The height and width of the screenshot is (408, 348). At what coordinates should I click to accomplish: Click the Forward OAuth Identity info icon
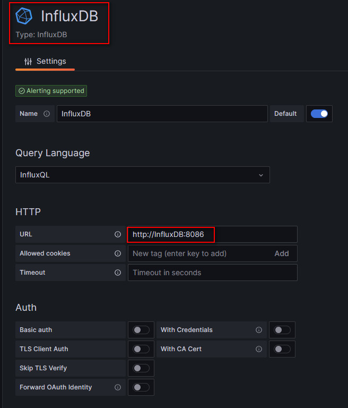coord(118,387)
